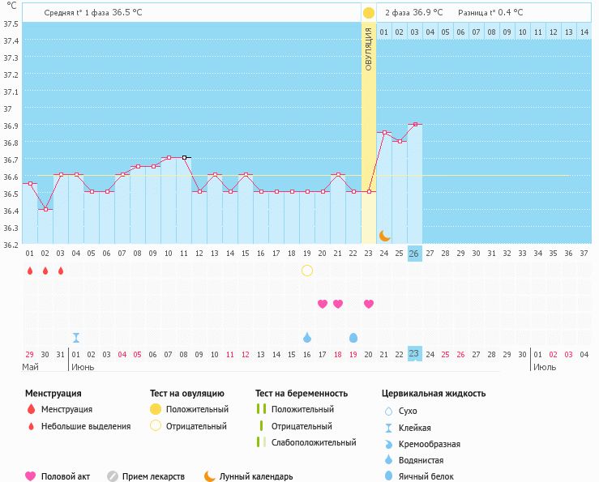The image size is (599, 482).
Task: Click the lowest temperature point on day 02
Action: 45,210
